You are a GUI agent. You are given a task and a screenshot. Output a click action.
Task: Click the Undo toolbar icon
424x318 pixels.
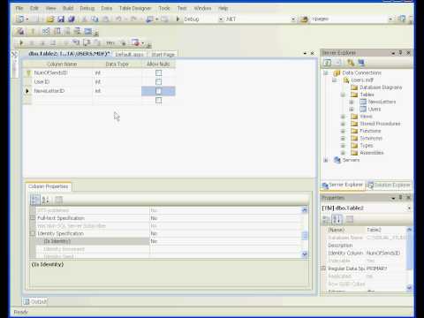click(118, 19)
